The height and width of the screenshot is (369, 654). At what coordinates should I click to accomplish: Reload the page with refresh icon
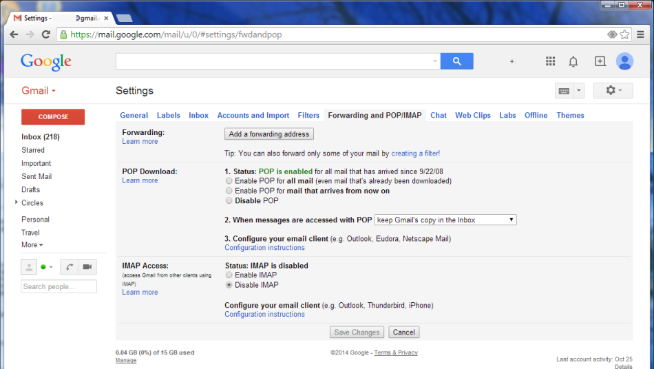click(46, 34)
